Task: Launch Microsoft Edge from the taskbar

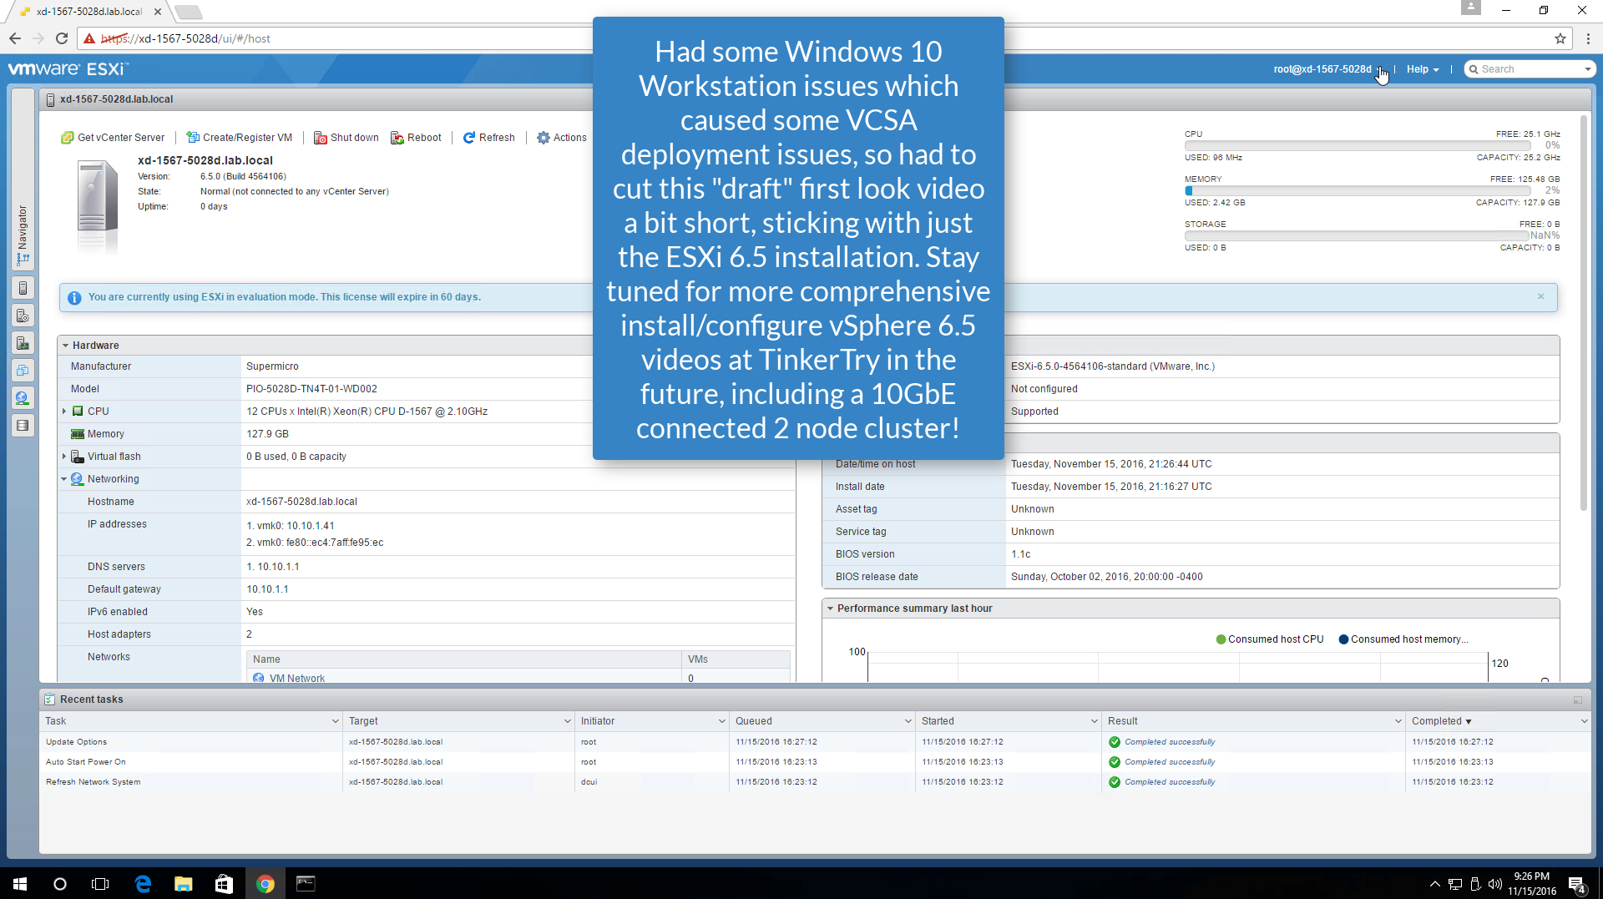Action: tap(143, 884)
